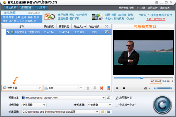Open 狸窝宝典 menu item

pos(165,8)
